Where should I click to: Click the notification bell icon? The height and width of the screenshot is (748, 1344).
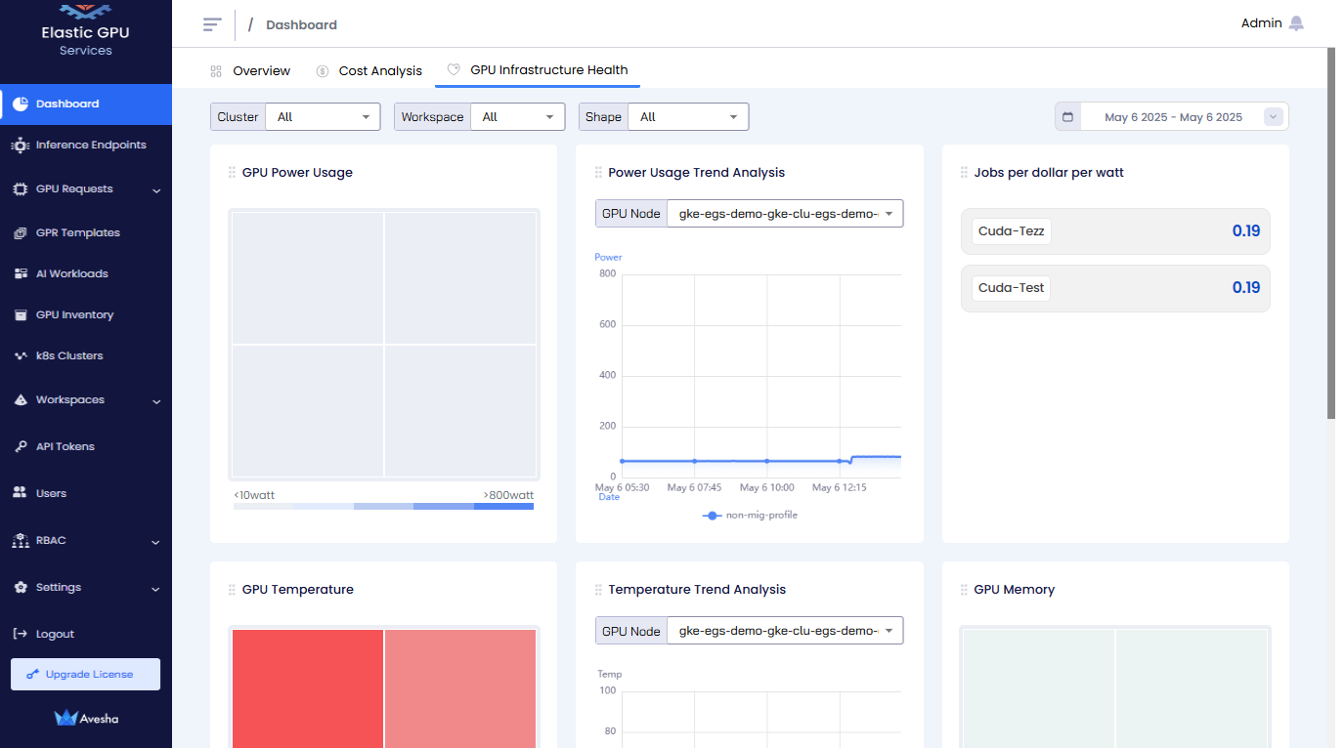point(1296,23)
